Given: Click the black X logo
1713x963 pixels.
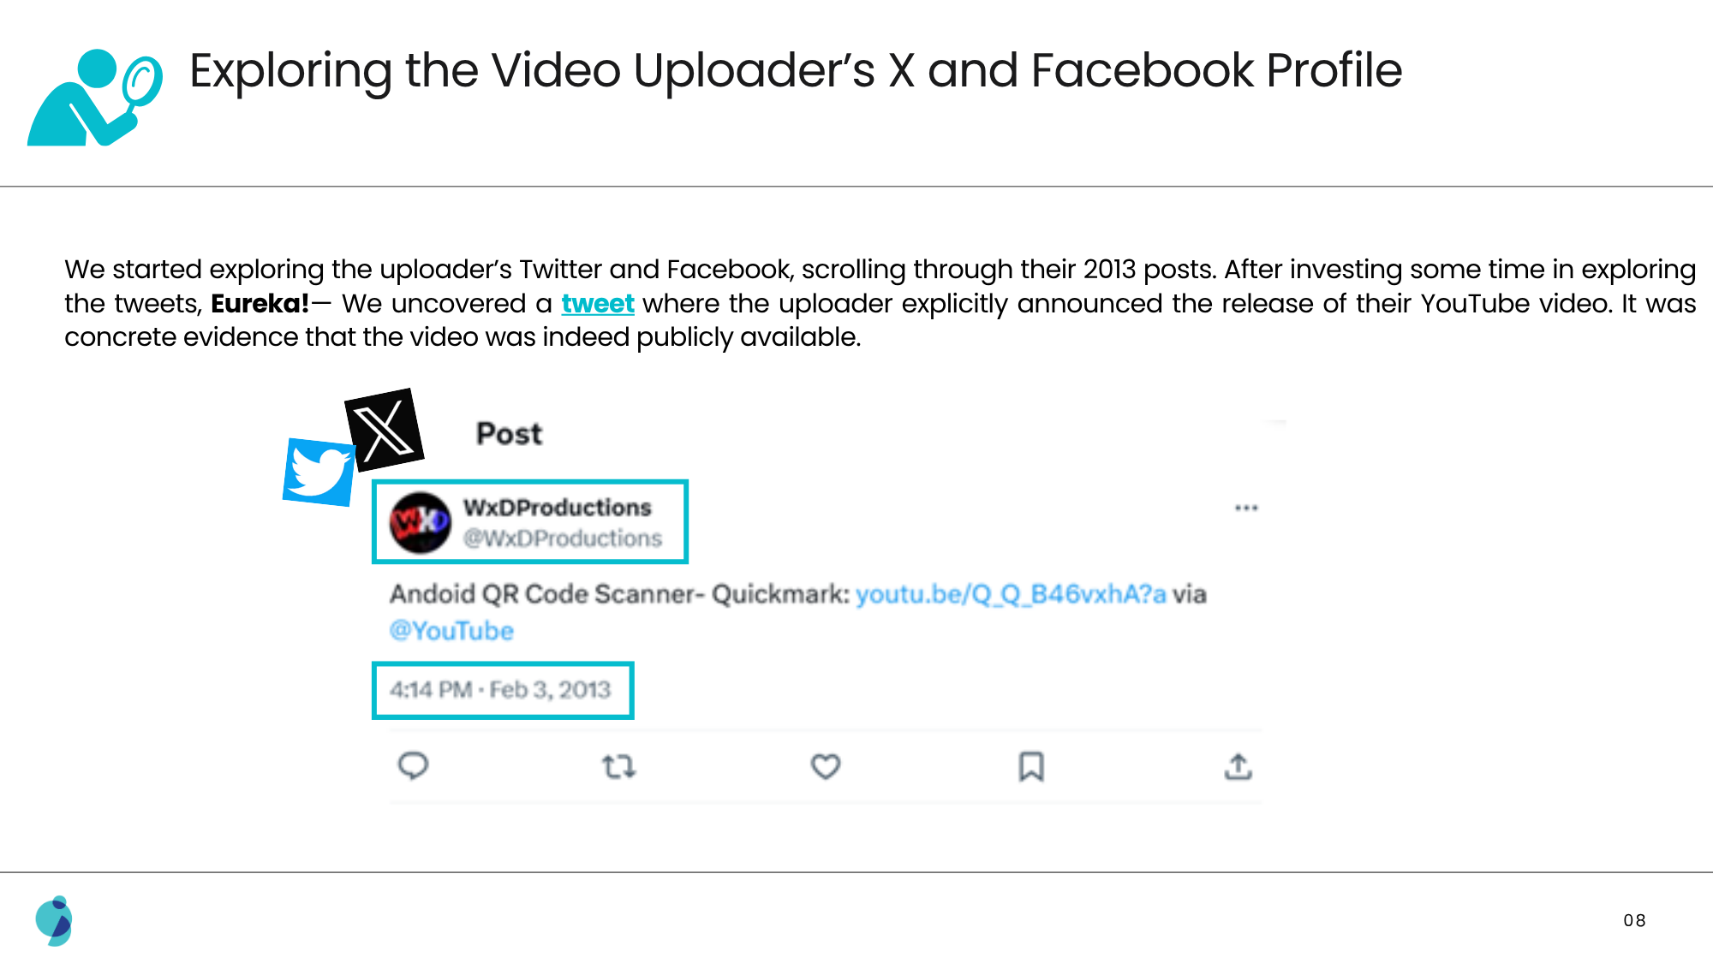Looking at the screenshot, I should pos(384,429).
